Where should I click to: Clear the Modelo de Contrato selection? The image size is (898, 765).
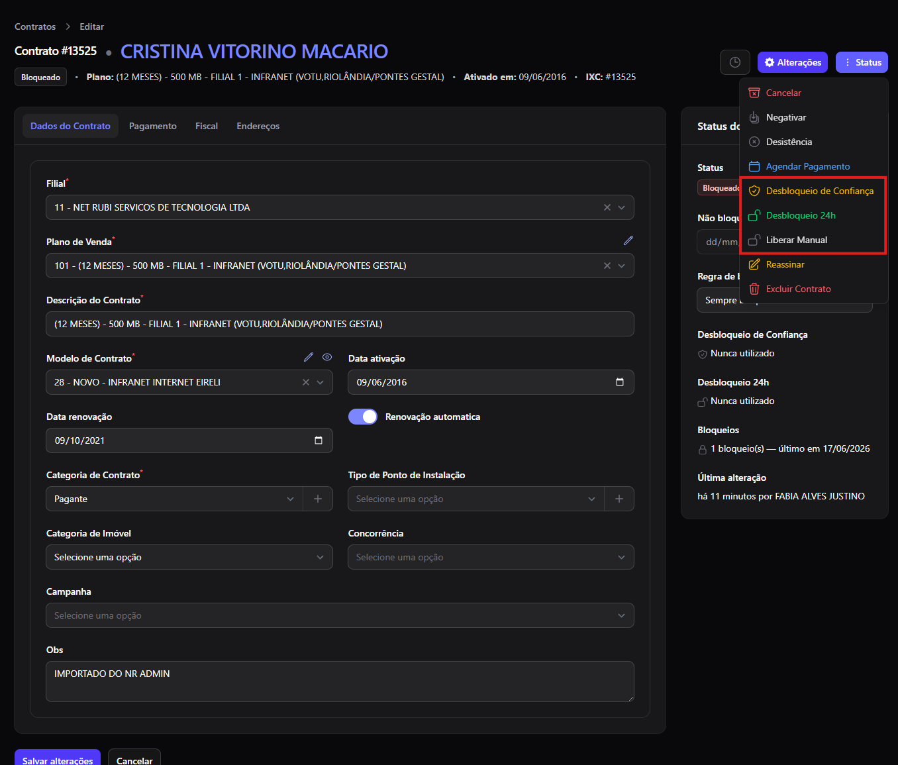click(x=306, y=382)
